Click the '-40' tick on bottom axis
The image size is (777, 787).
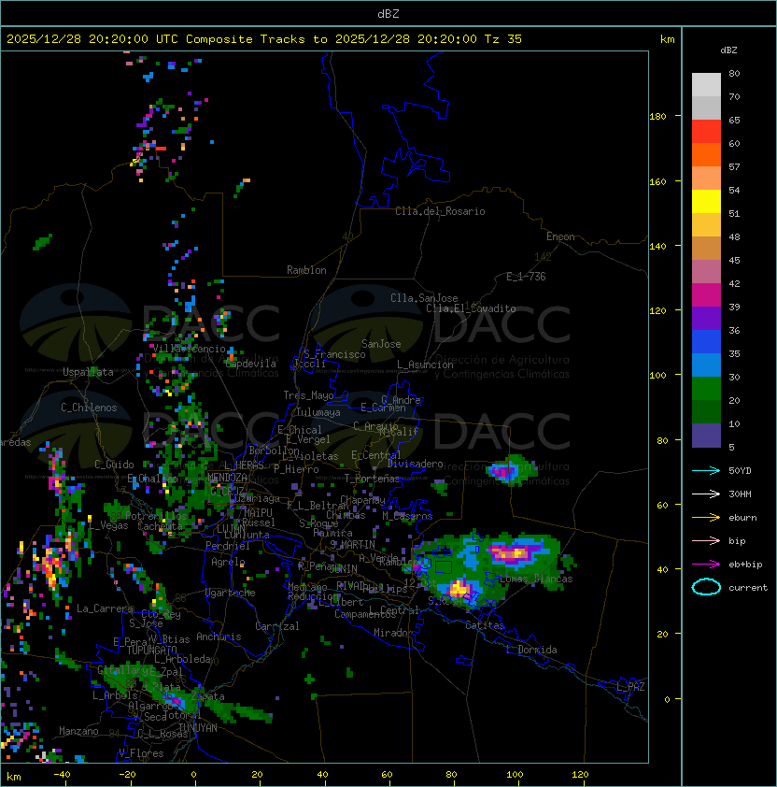click(62, 775)
